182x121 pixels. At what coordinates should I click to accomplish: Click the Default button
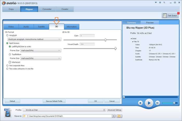tap(12, 101)
